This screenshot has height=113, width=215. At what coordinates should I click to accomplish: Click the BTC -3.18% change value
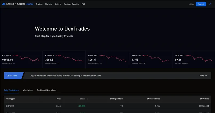point(15,56)
